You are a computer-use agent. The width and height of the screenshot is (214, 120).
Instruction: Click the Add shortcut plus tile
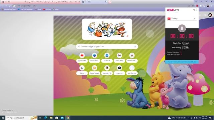point(132,70)
